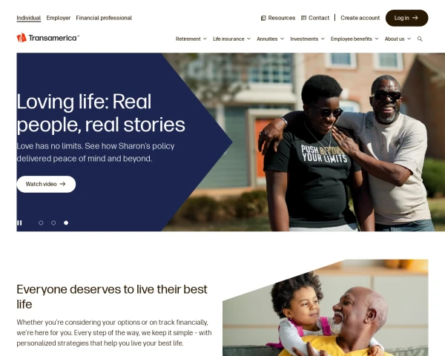The height and width of the screenshot is (356, 445).
Task: Open the About us dropdown
Action: tap(398, 39)
